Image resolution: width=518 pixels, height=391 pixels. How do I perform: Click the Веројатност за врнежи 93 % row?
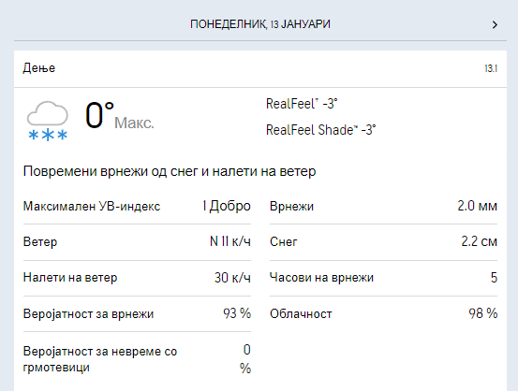[x=137, y=313]
